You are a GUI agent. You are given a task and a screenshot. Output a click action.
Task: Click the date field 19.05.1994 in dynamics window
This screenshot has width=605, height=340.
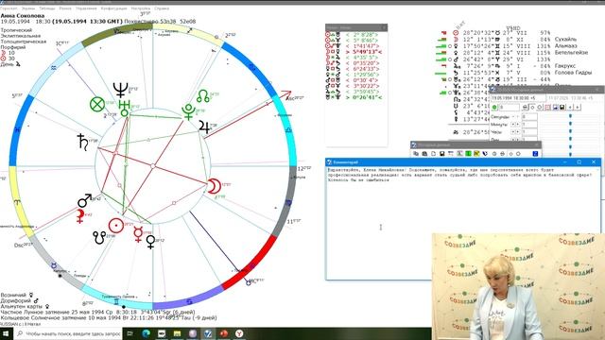pyautogui.click(x=518, y=98)
